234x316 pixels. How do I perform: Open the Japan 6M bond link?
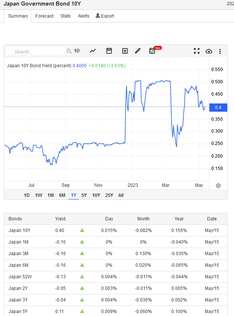[x=18, y=265]
